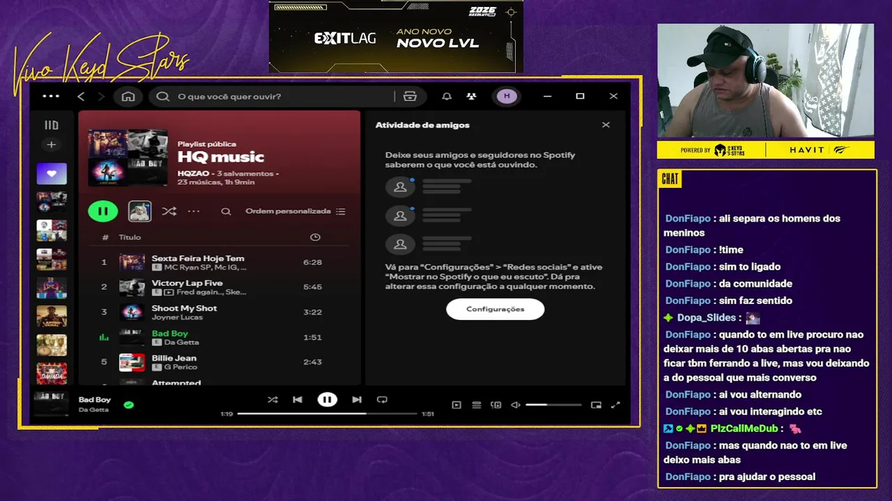Mute audio with the speaker icon
Screen dimensions: 892x501
tap(516, 405)
